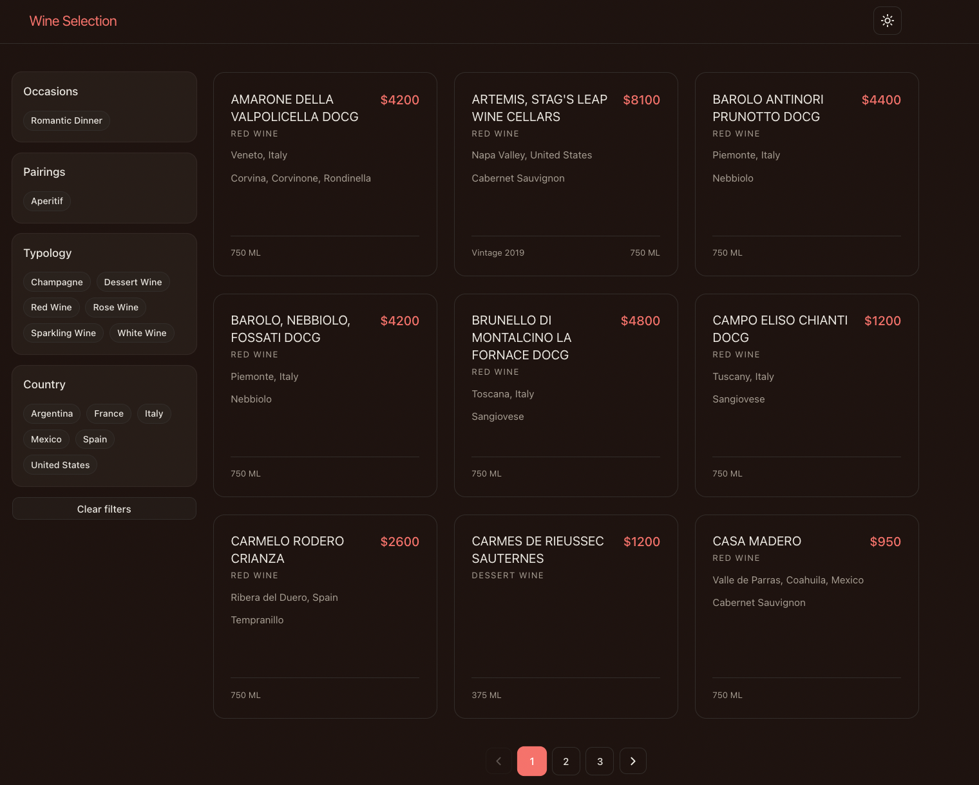Image resolution: width=979 pixels, height=785 pixels.
Task: Open Carmelo Rodero Crianza card
Action: coord(325,616)
